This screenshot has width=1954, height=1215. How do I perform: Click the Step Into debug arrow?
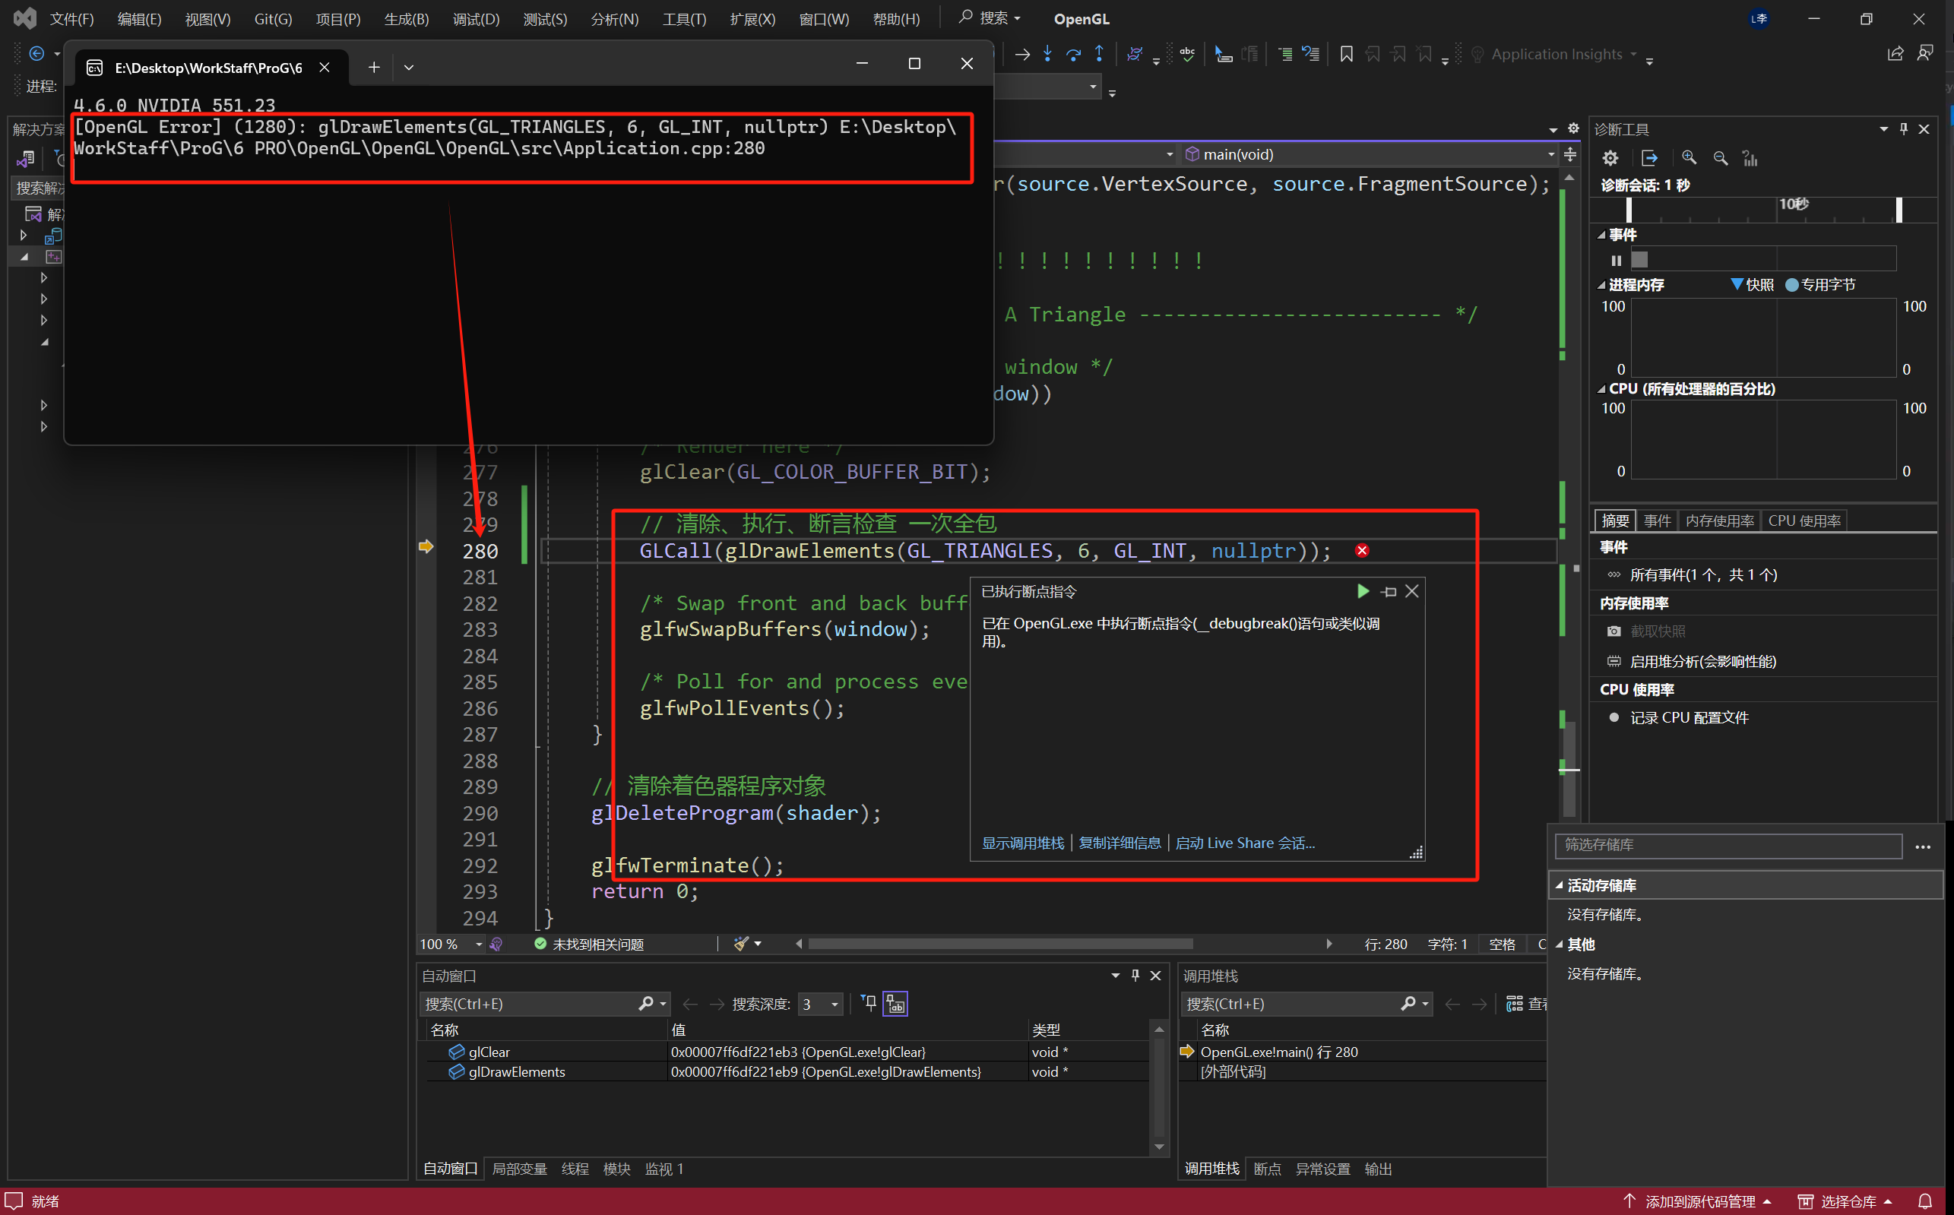[1047, 54]
